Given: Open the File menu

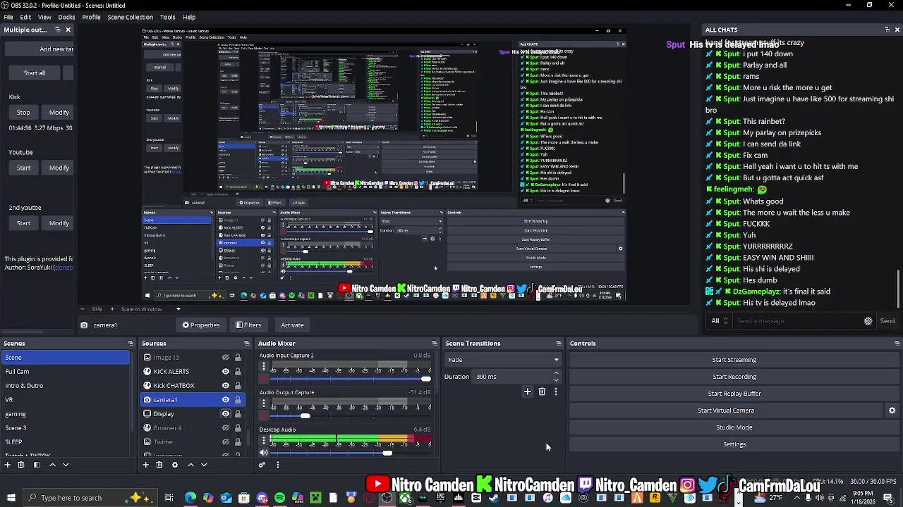Looking at the screenshot, I should tap(8, 17).
